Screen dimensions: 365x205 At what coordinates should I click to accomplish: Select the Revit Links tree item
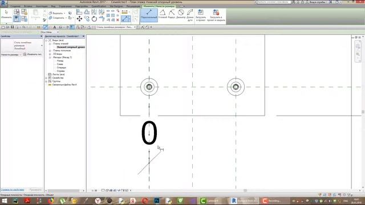[x=64, y=85]
